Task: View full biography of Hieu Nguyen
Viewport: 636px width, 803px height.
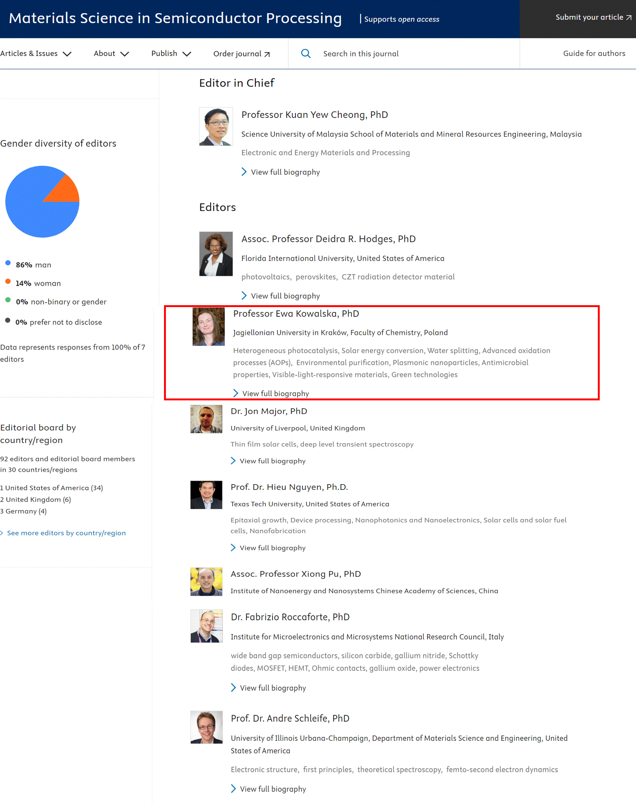Action: coord(268,548)
